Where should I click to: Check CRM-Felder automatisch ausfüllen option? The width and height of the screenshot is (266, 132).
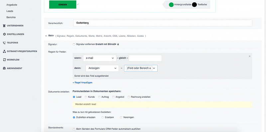(x=74, y=129)
